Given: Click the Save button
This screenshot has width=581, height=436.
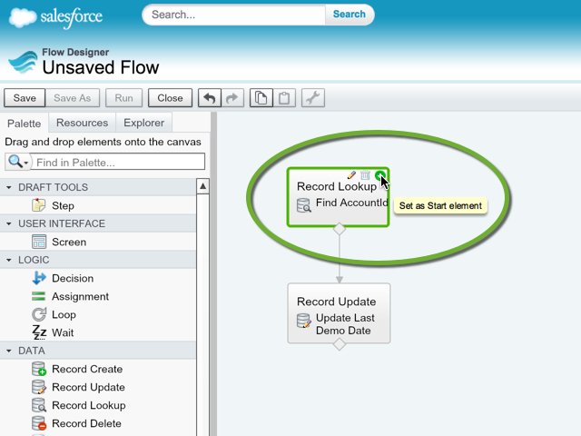Looking at the screenshot, I should coord(25,98).
